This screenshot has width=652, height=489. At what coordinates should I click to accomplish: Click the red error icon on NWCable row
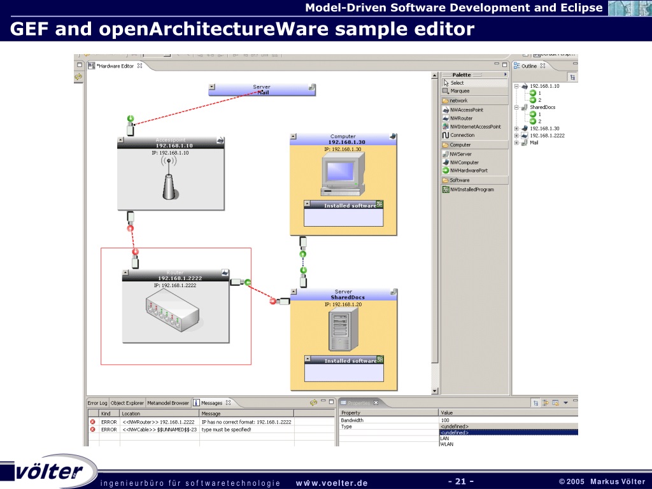click(93, 429)
